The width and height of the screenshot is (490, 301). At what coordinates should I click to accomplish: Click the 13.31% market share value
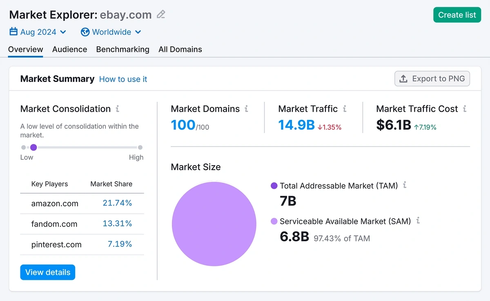point(117,224)
